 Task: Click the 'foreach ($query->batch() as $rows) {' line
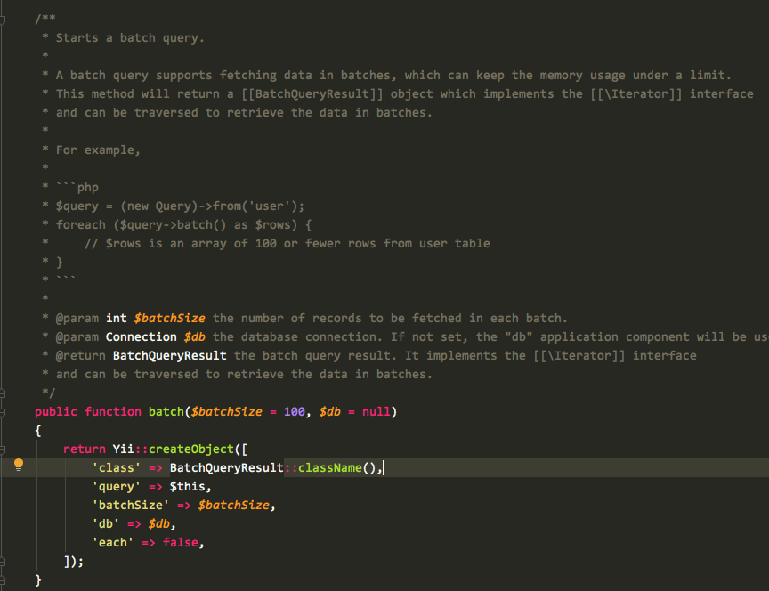pyautogui.click(x=183, y=224)
